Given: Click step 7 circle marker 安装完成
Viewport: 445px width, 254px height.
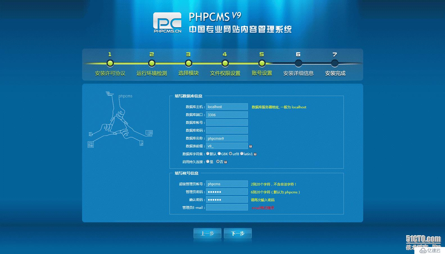Looking at the screenshot, I should [335, 63].
